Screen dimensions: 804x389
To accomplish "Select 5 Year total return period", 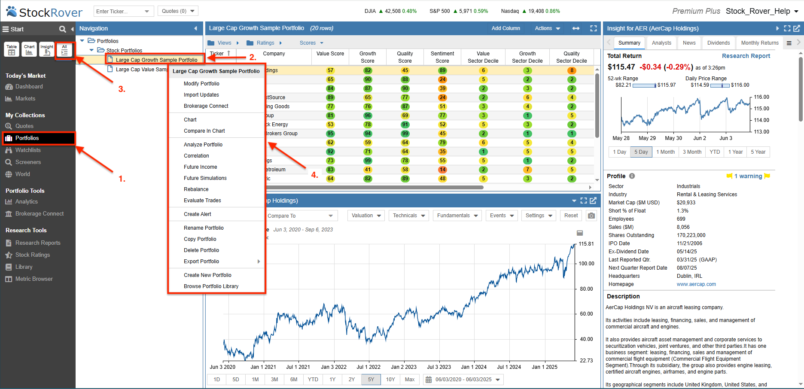I will pos(758,152).
